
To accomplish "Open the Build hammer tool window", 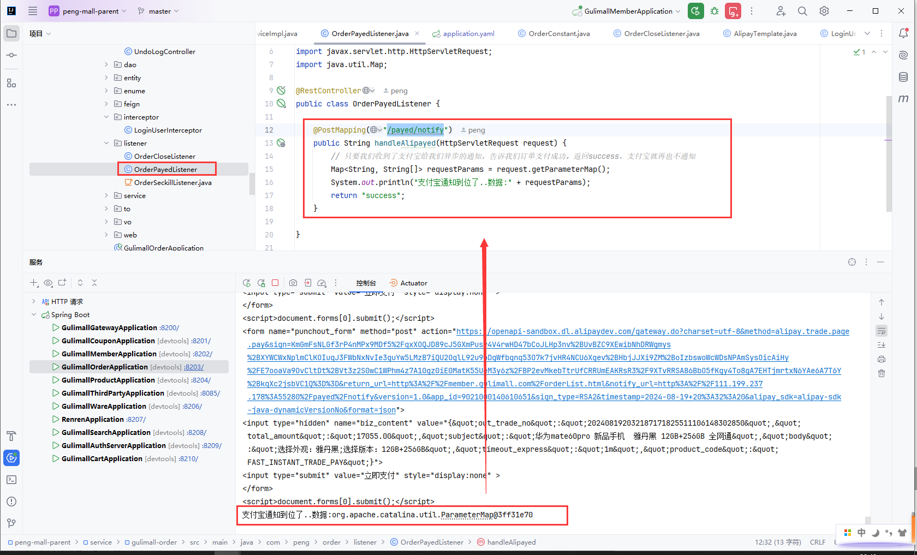I will 11,436.
